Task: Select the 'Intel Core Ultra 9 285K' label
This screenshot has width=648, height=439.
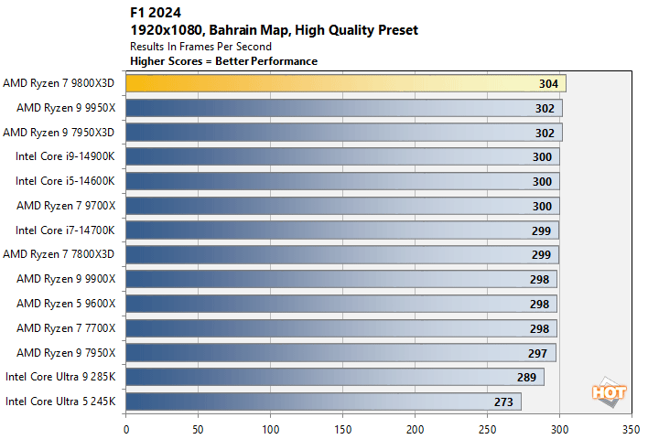Action: (60, 377)
